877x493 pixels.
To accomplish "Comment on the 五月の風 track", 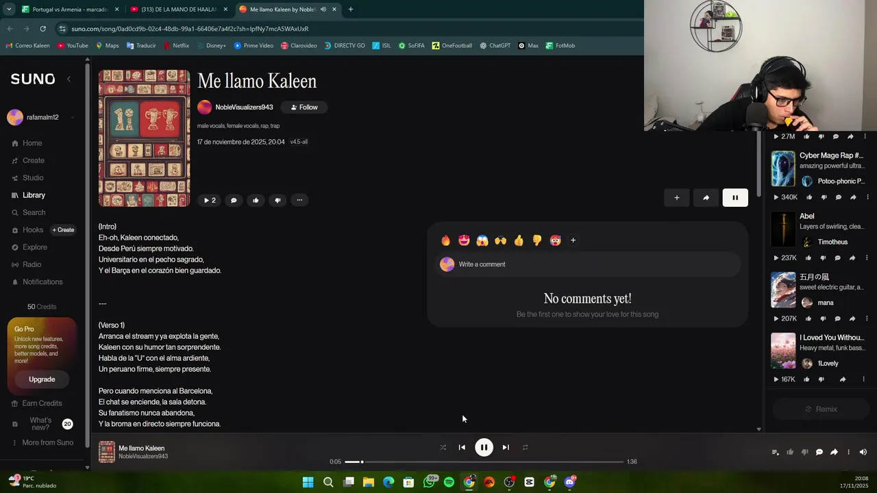I will coord(838,318).
